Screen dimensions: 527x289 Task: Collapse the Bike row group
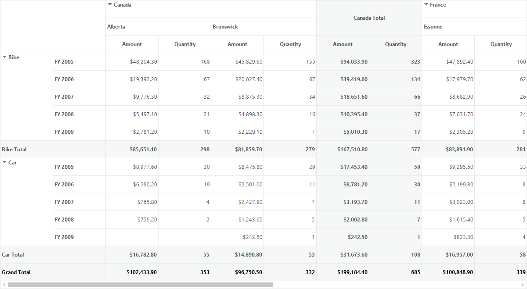coord(4,57)
